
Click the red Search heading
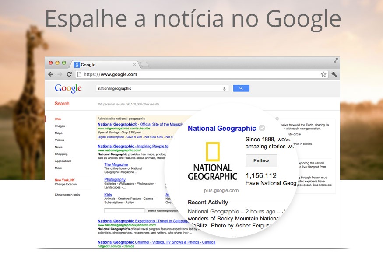tap(62, 104)
